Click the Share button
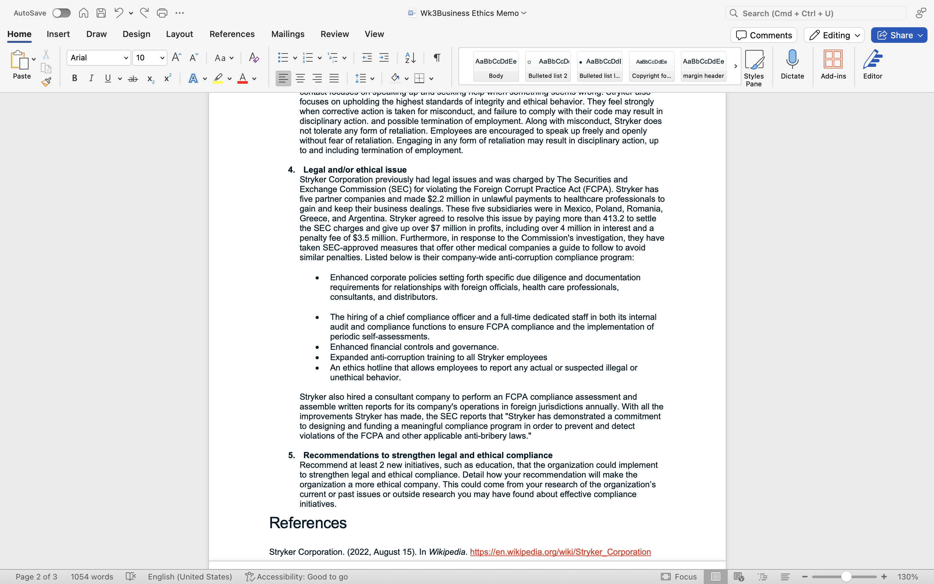 [x=899, y=35]
